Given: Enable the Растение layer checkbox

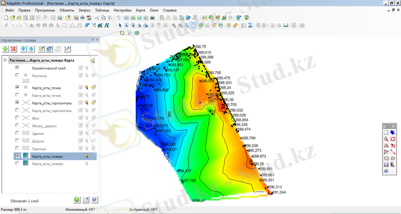Looking at the screenshot, I should tap(18, 75).
